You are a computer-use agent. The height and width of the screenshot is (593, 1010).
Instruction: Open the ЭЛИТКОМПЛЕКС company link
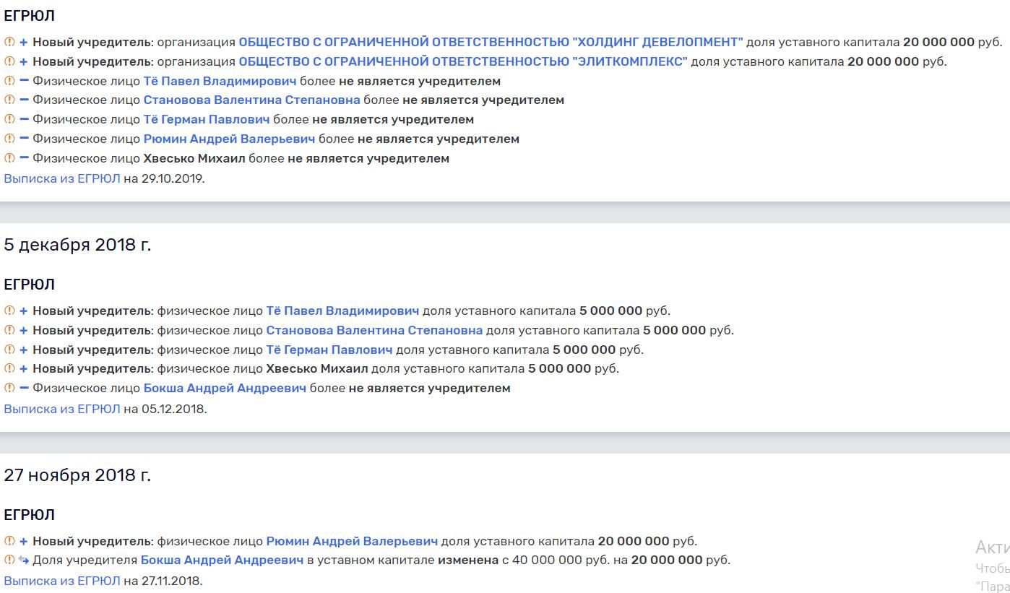(x=463, y=61)
